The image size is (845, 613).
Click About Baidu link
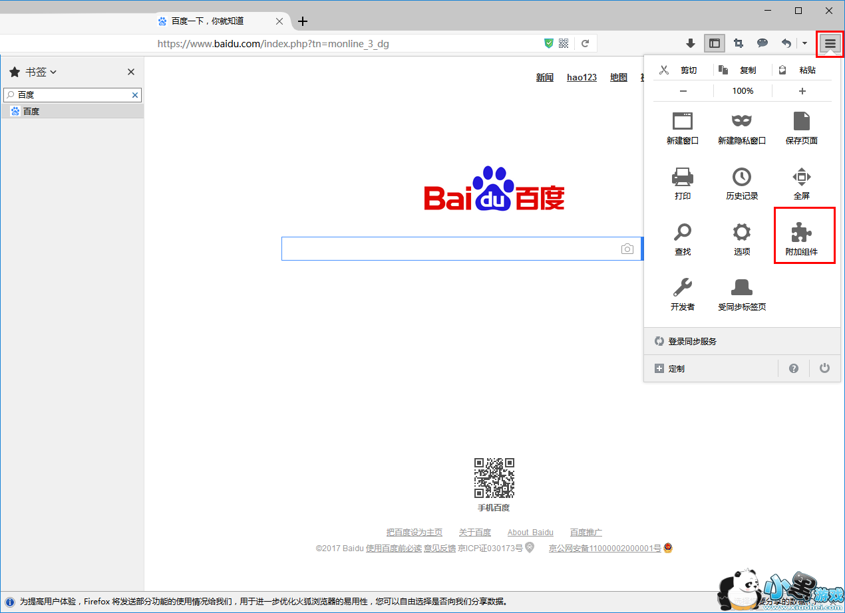click(530, 533)
